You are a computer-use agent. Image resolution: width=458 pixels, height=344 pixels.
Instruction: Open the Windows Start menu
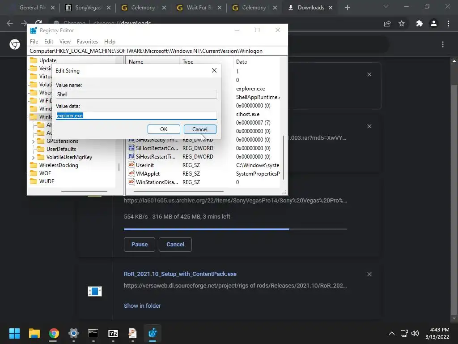coord(14,333)
